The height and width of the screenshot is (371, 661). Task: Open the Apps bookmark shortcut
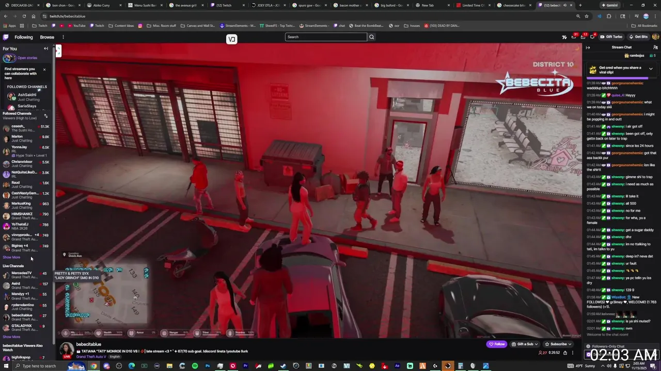9,26
